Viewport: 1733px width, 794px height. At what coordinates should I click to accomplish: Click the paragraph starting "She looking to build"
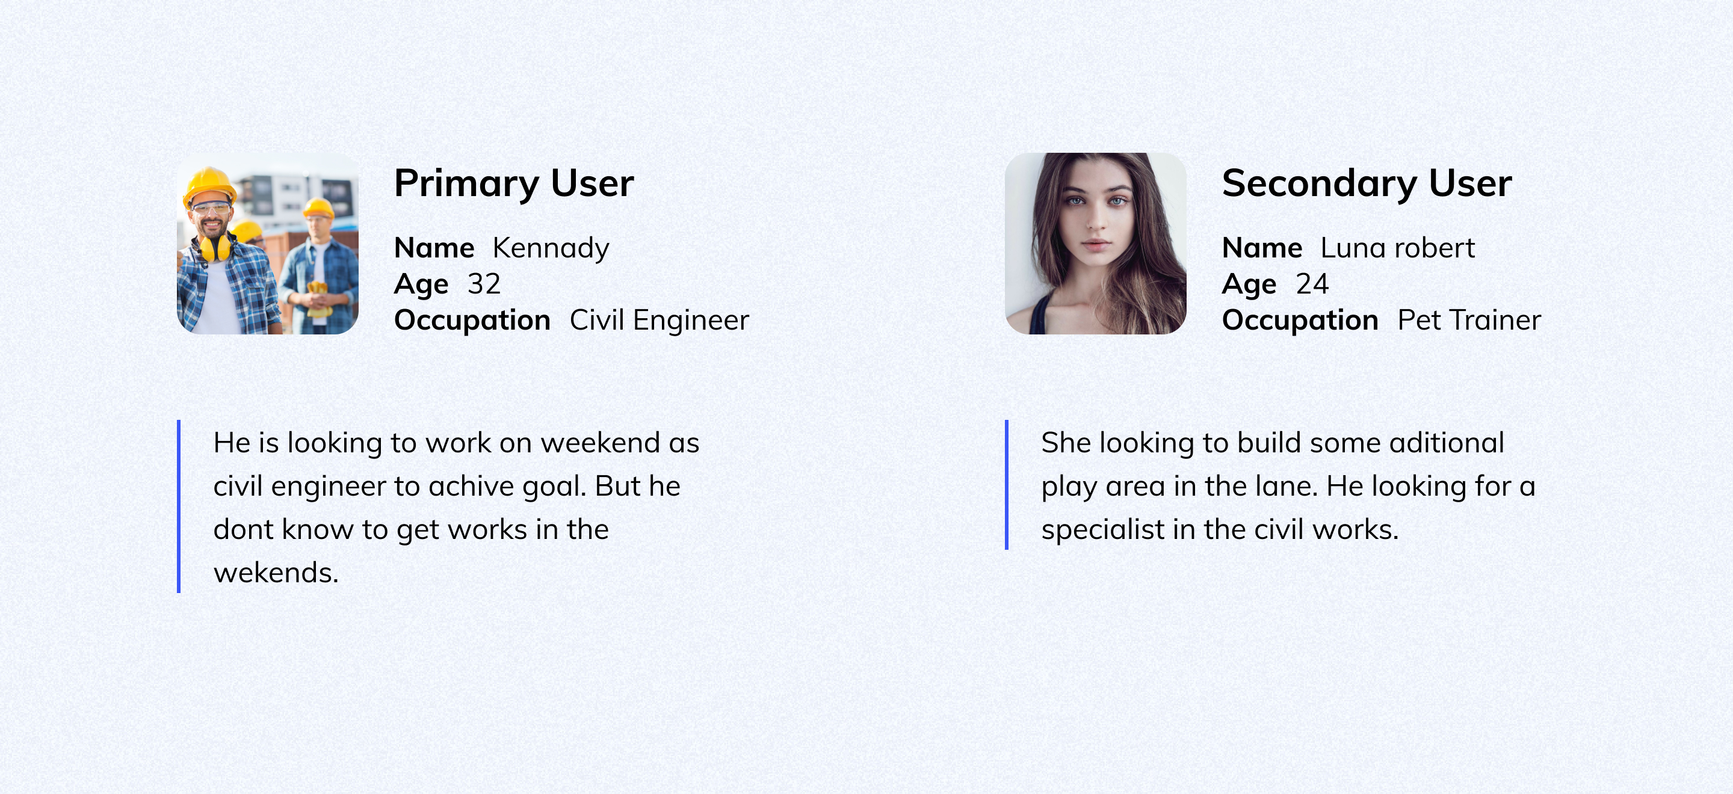point(1288,485)
